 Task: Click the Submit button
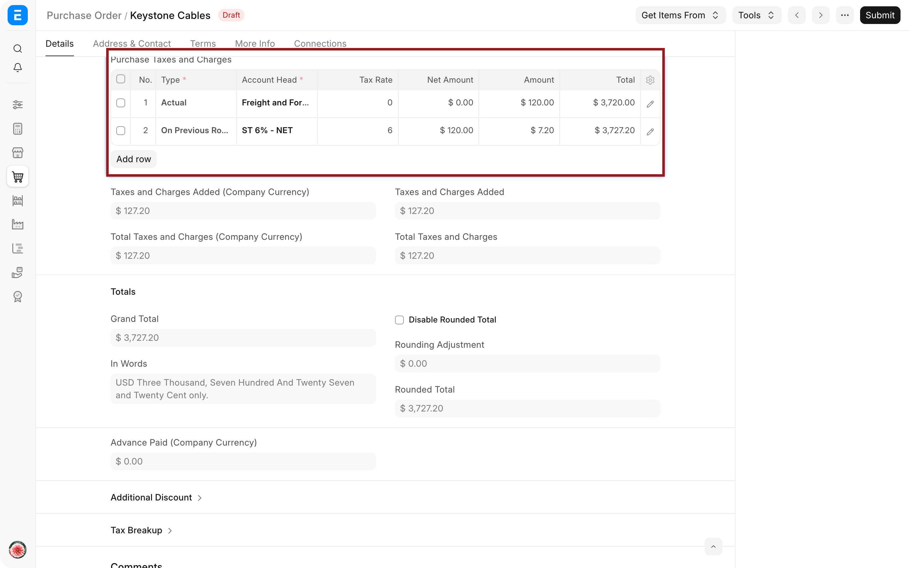point(880,15)
